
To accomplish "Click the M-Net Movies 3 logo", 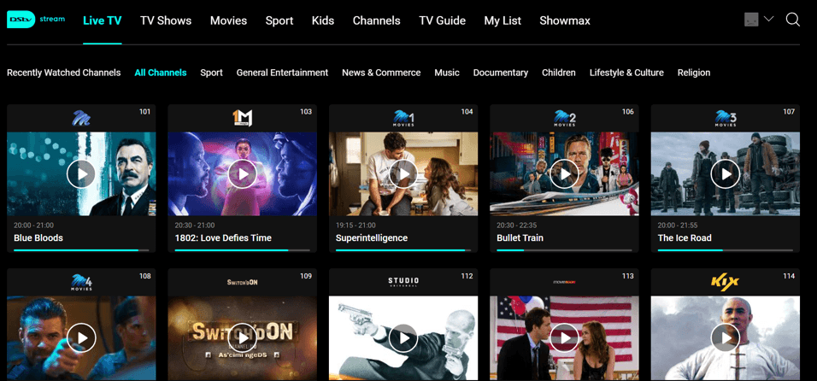I will (x=726, y=118).
